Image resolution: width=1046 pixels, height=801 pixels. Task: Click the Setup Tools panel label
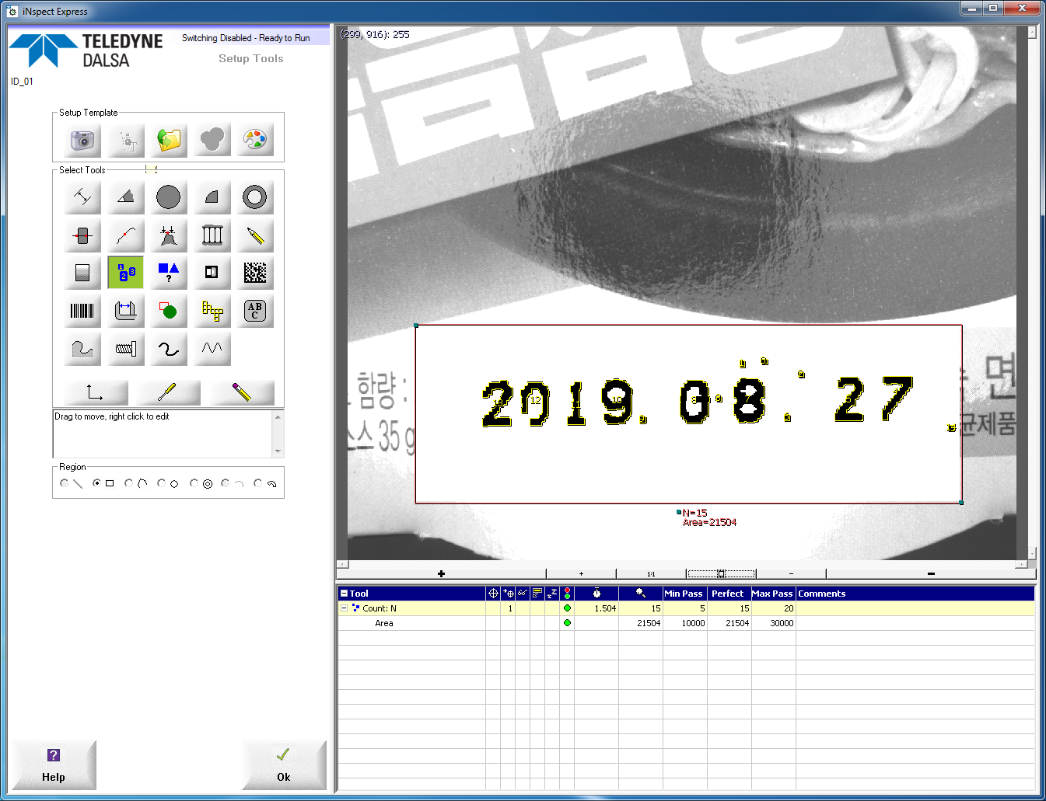250,59
